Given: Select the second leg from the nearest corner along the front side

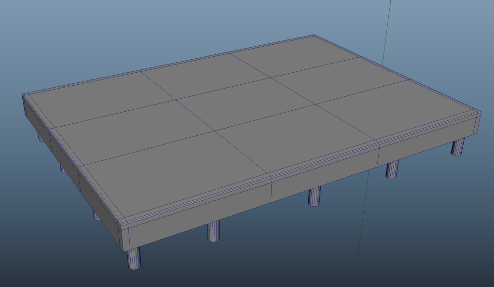Looking at the screenshot, I should (x=213, y=231).
